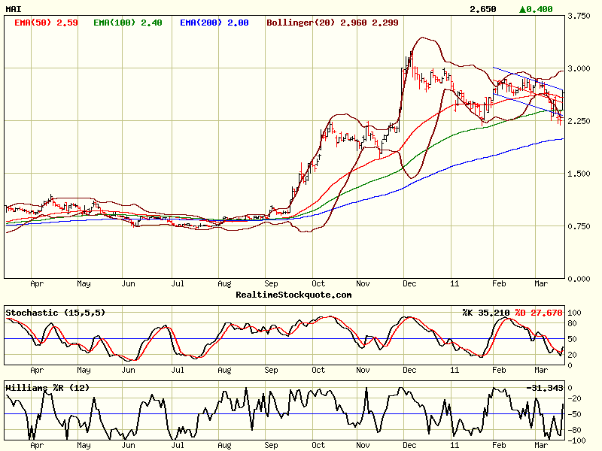The width and height of the screenshot is (602, 451).
Task: Click Aug on the price chart axis
Action: pyautogui.click(x=224, y=284)
